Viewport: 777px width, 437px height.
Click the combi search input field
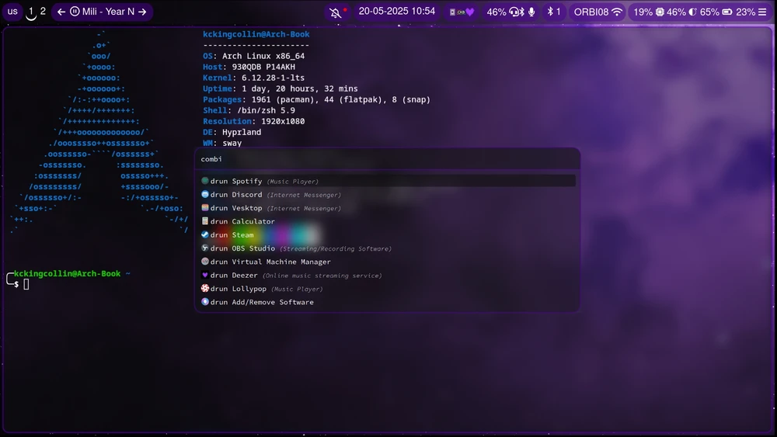pyautogui.click(x=387, y=159)
